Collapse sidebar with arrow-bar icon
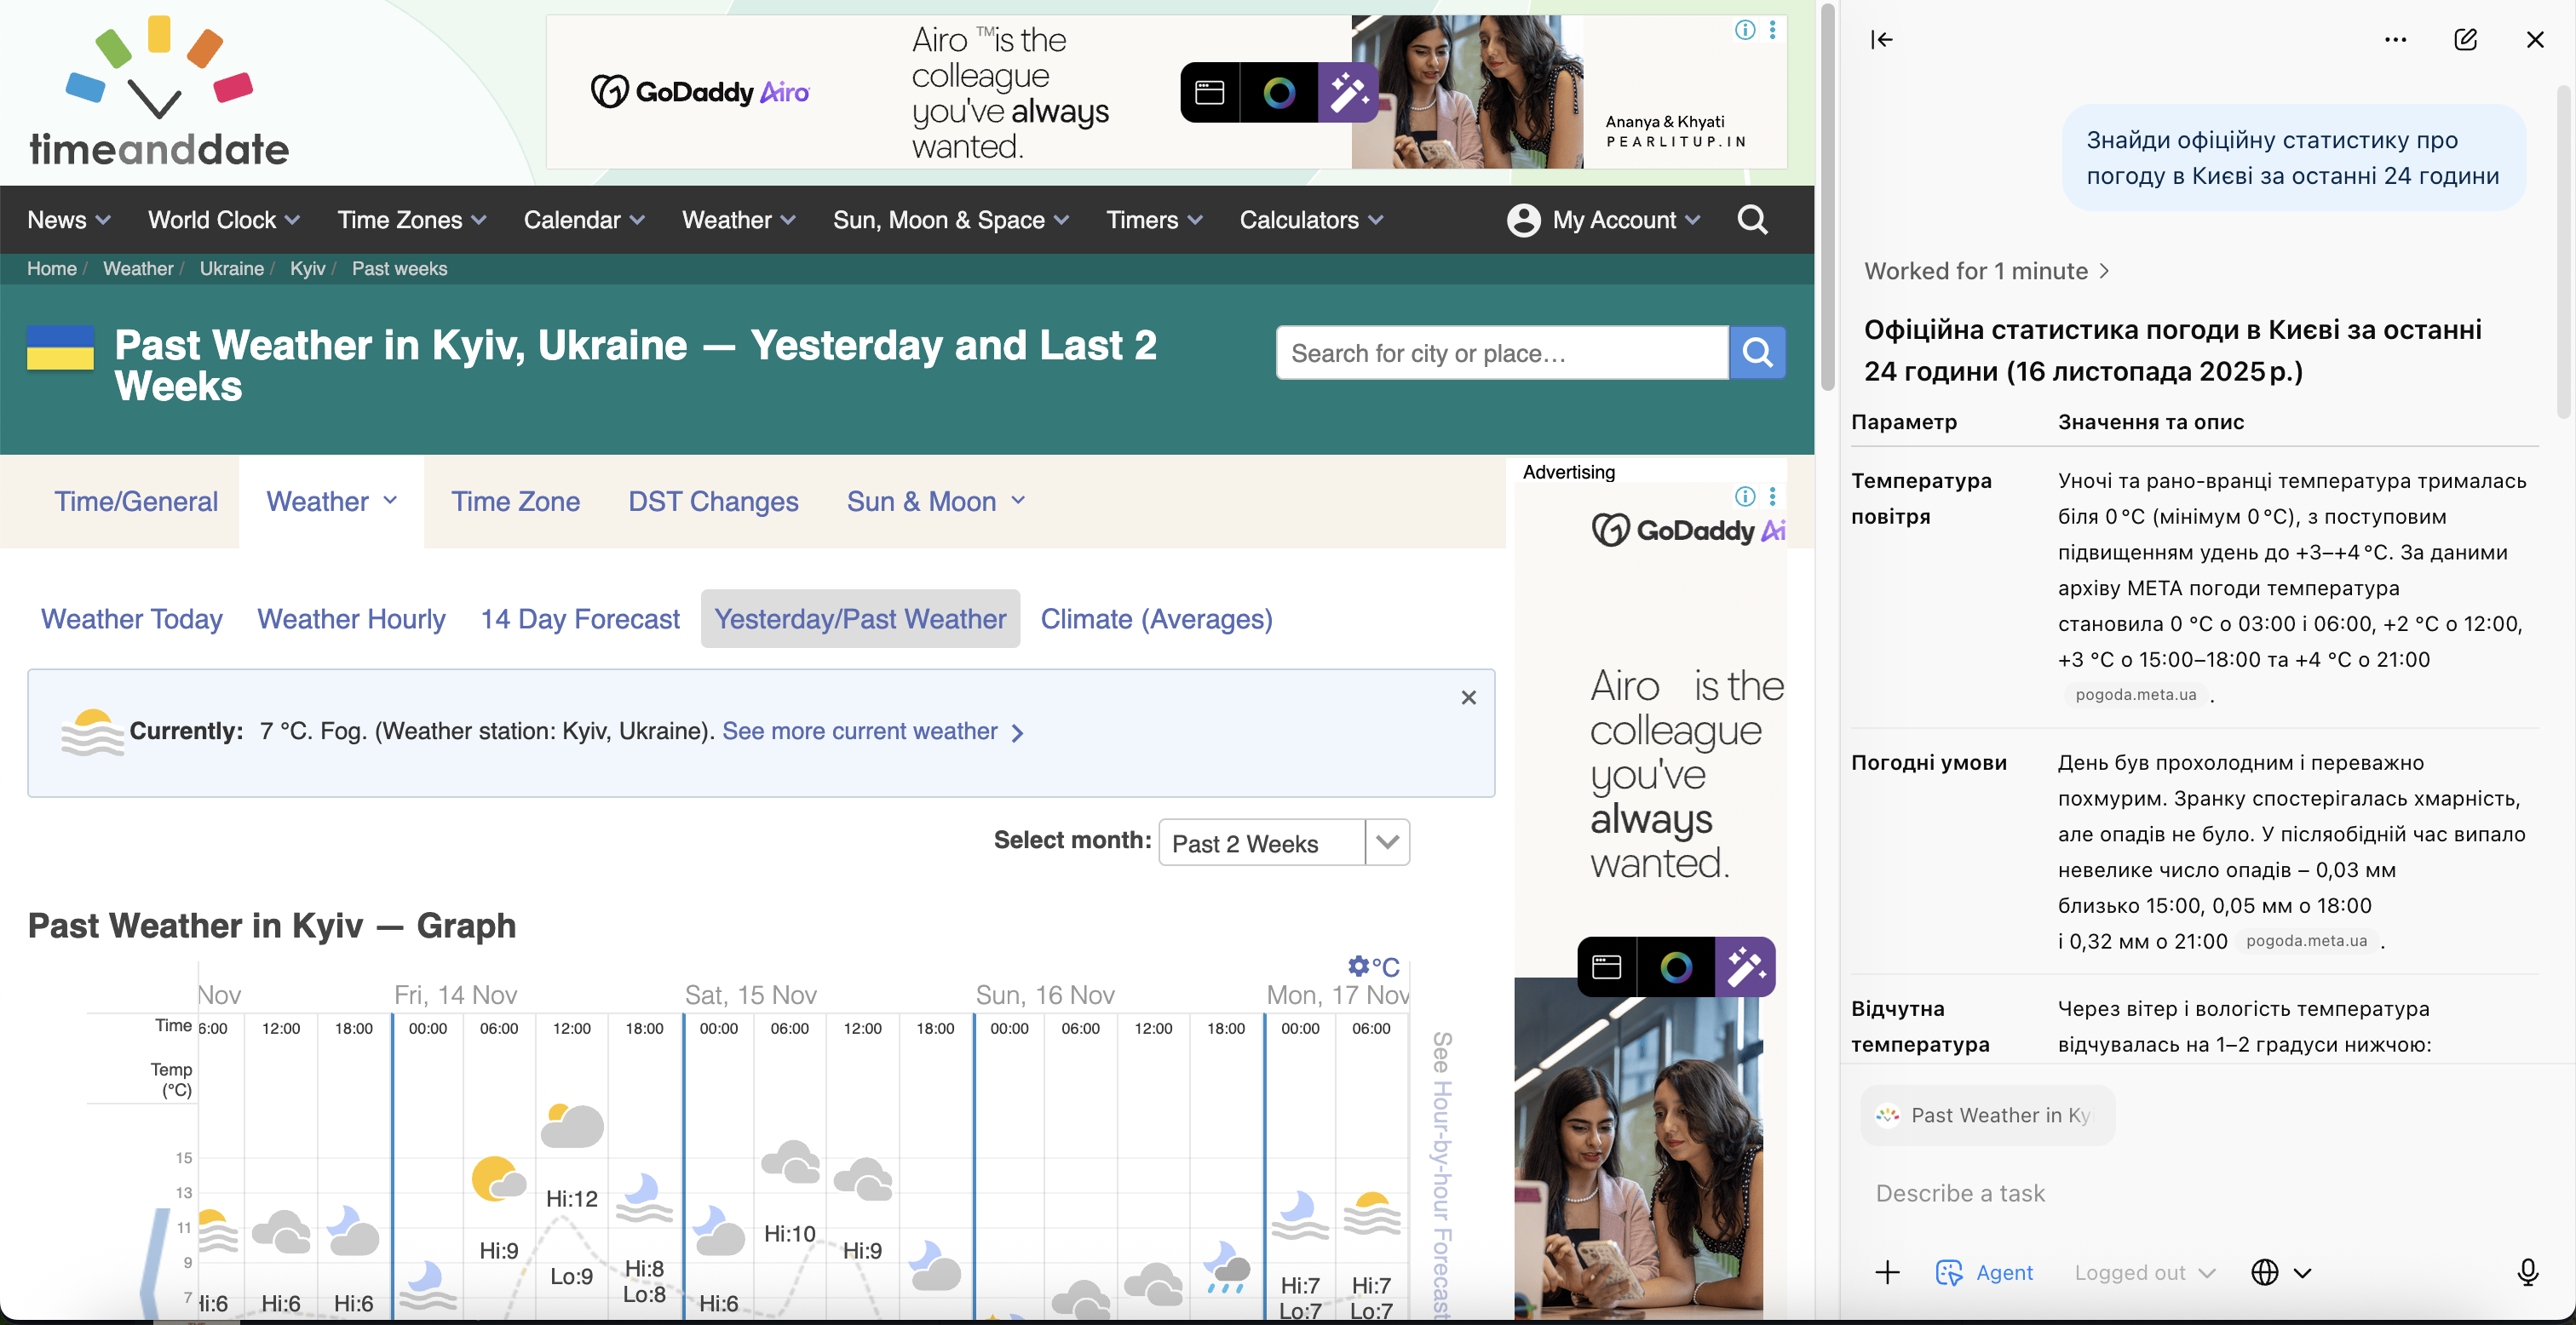 coord(1881,40)
